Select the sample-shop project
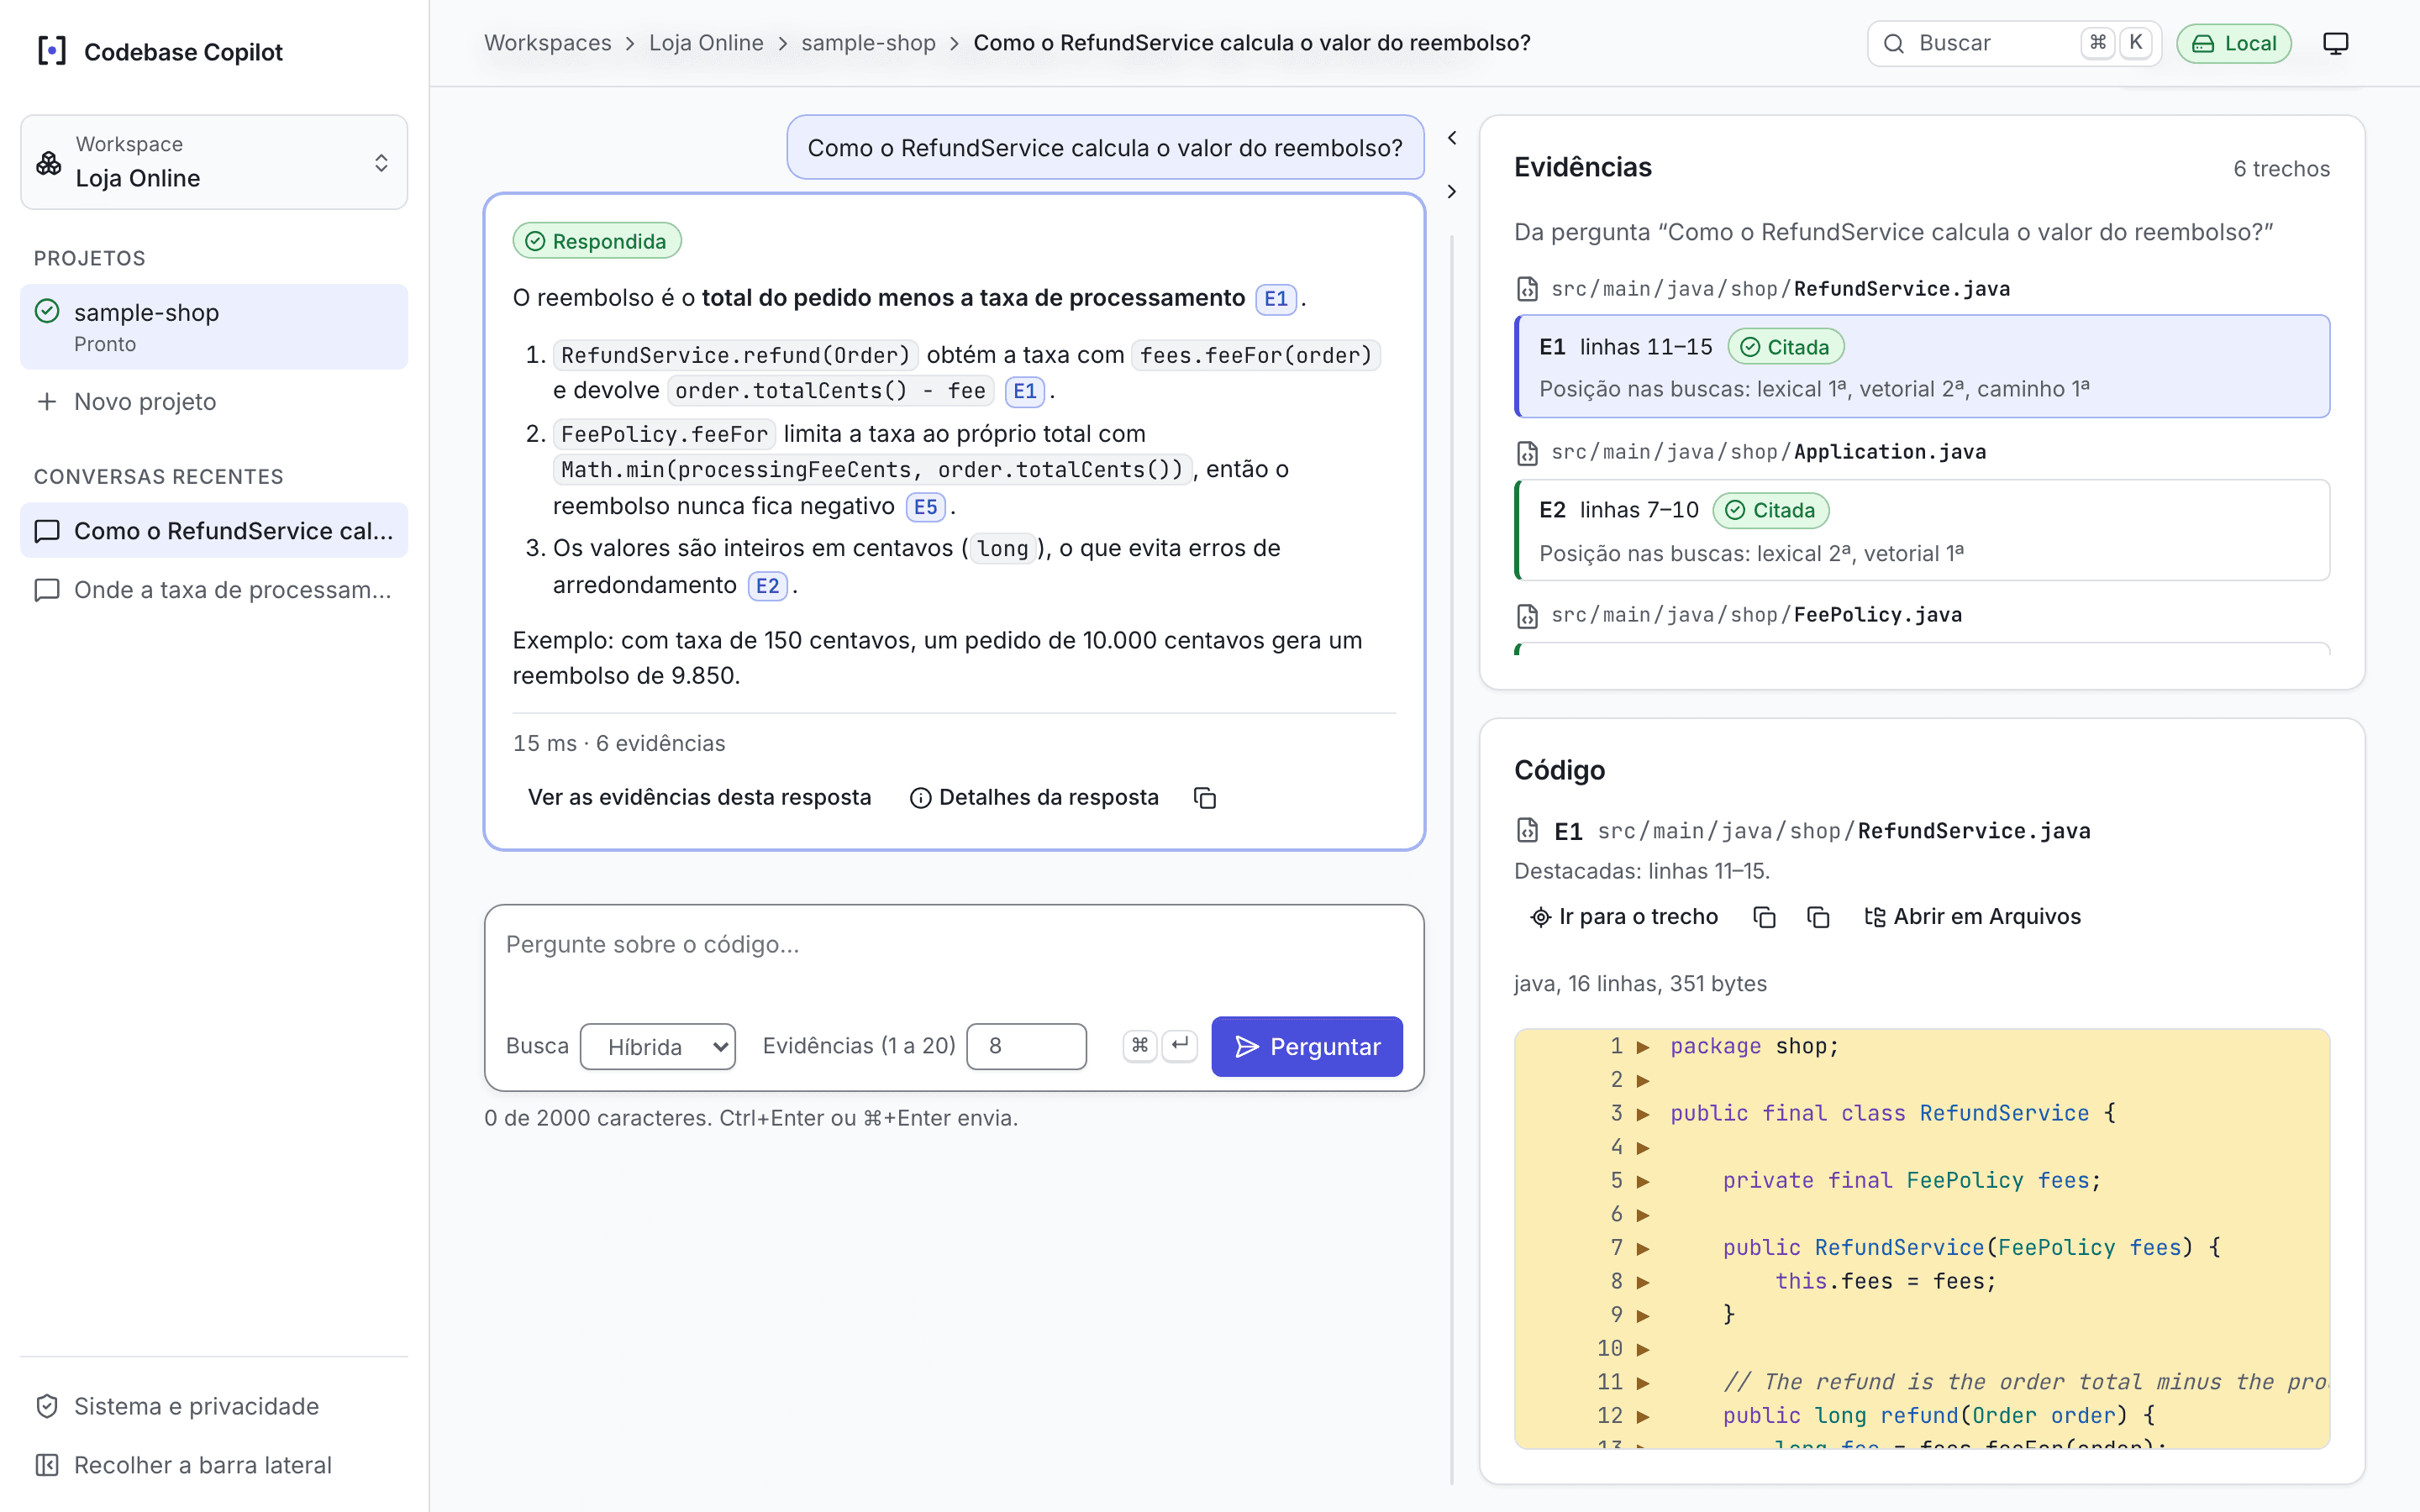Viewport: 2420px width, 1512px height. click(x=214, y=327)
